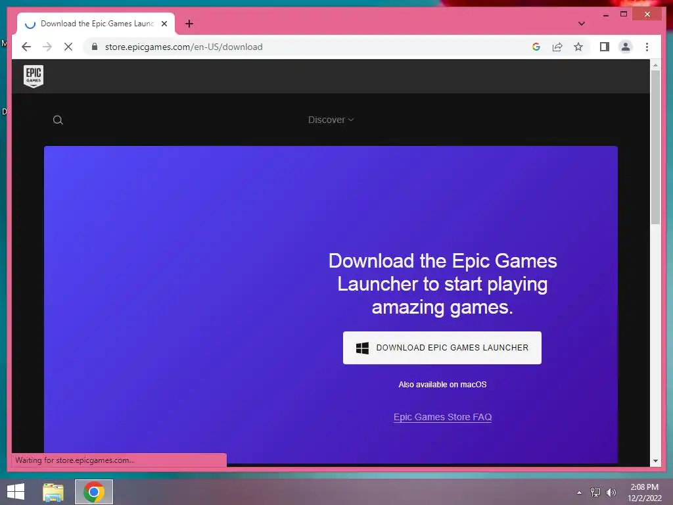Click the Windows logo on download button
Viewport: 673px width, 505px height.
pos(362,348)
